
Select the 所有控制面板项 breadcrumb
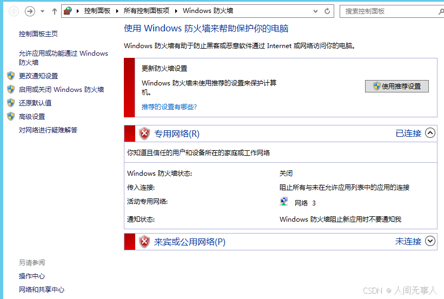[x=147, y=11]
